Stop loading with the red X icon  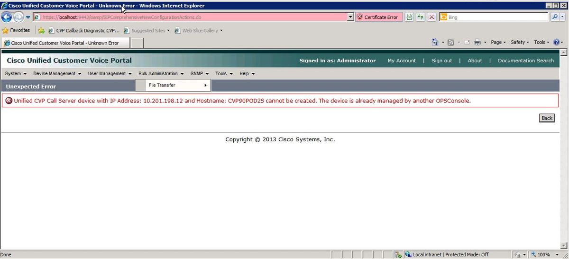coord(431,17)
